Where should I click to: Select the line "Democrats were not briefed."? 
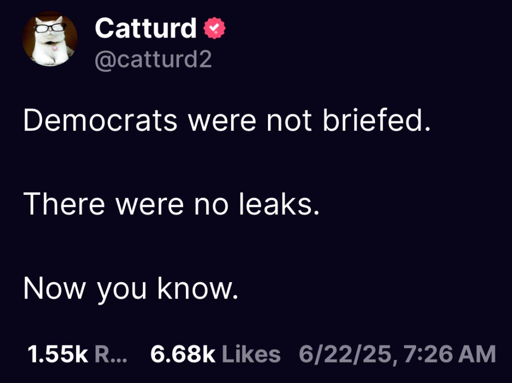tap(226, 121)
